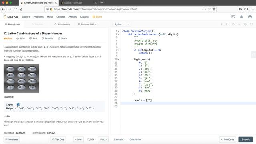Open Problems in the navigation bar

coord(38,17)
